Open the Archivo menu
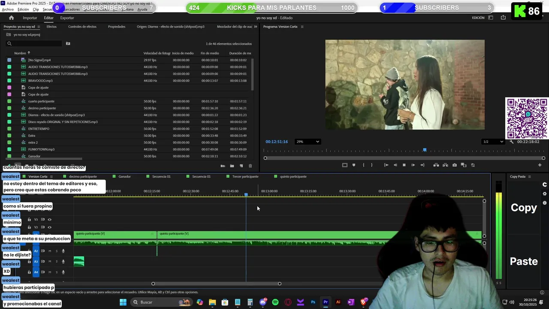Screen dimensions: 549x309 pyautogui.click(x=8, y=9)
